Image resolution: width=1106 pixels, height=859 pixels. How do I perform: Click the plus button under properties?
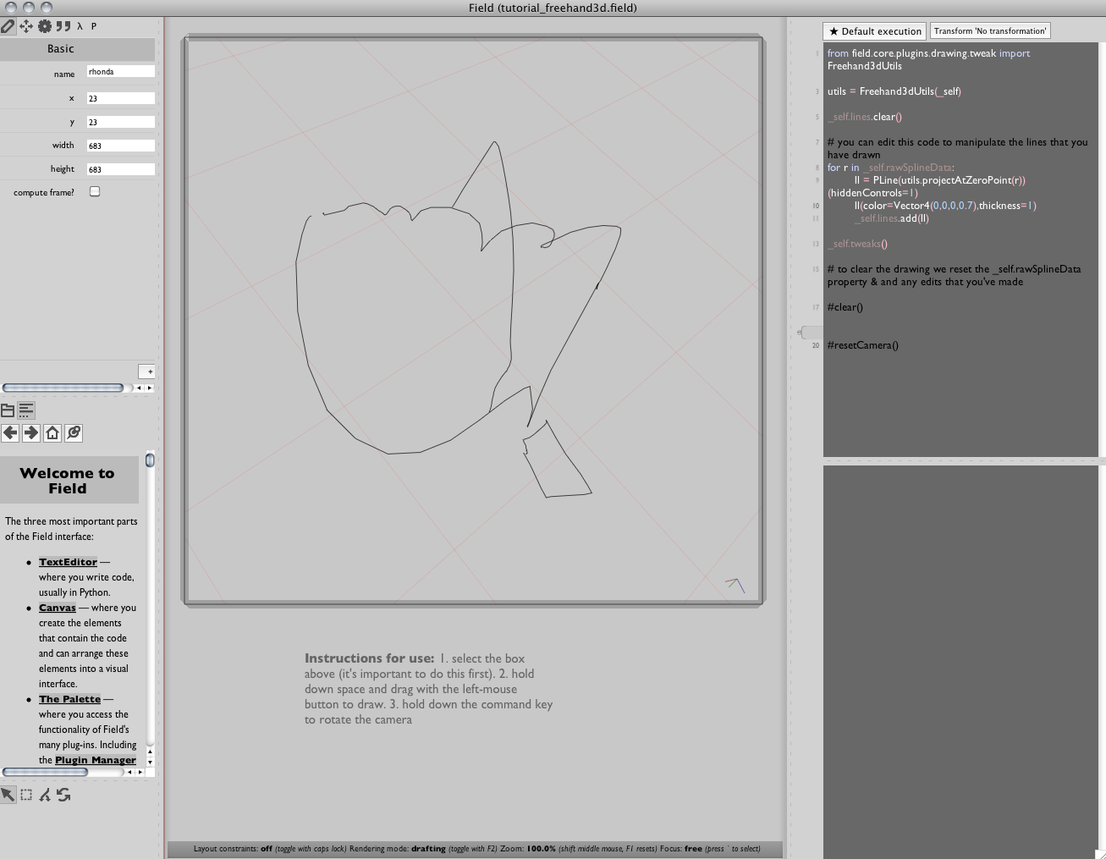147,372
